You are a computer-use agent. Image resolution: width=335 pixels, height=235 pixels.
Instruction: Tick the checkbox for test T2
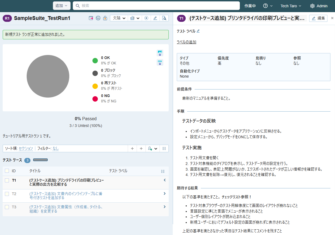pyautogui.click(x=7, y=194)
